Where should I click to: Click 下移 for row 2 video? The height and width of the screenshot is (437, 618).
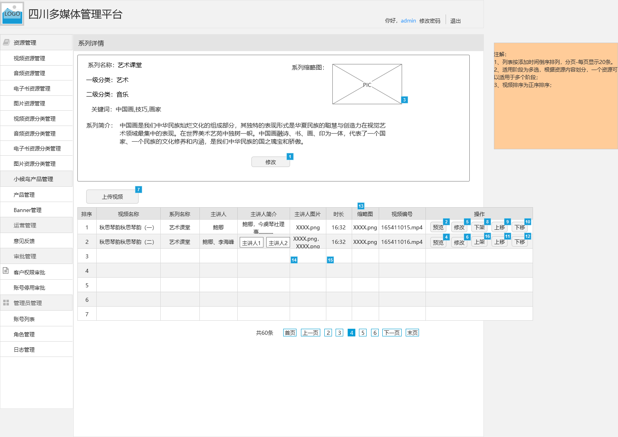click(520, 241)
